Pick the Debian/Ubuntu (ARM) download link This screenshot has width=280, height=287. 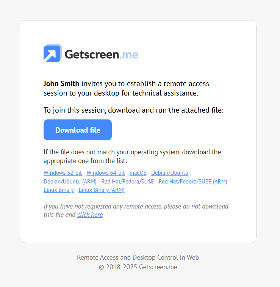[70, 182]
